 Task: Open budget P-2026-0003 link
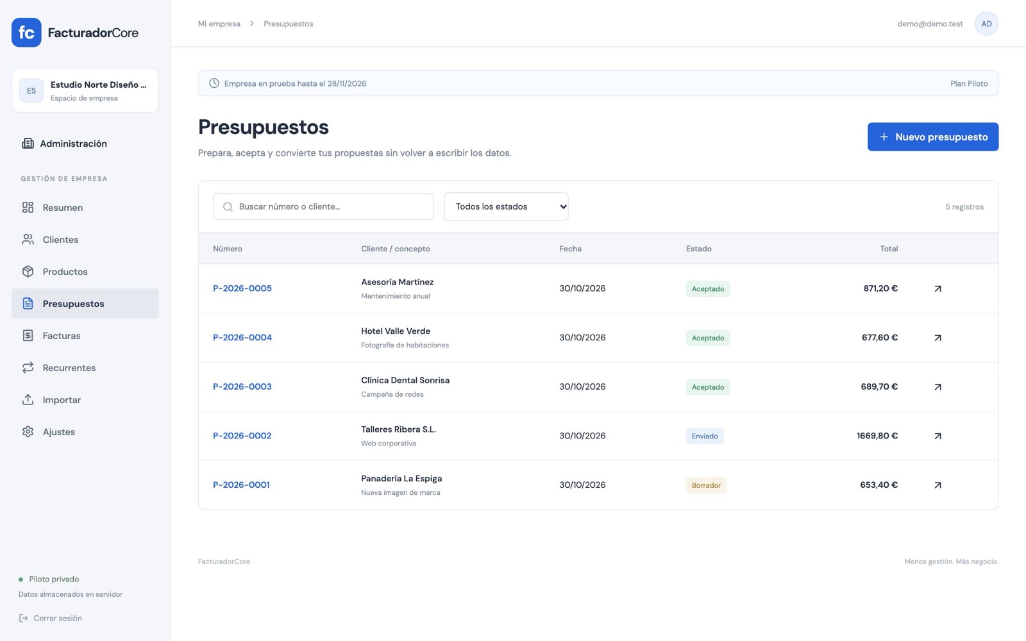[x=242, y=387]
